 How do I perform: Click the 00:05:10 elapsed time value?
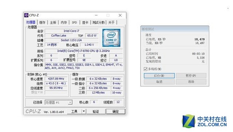[x=198, y=54]
